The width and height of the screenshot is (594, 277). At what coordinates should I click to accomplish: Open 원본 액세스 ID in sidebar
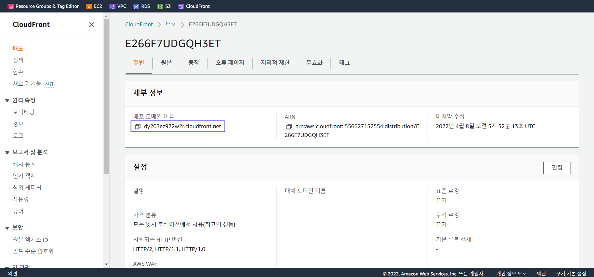(30, 240)
